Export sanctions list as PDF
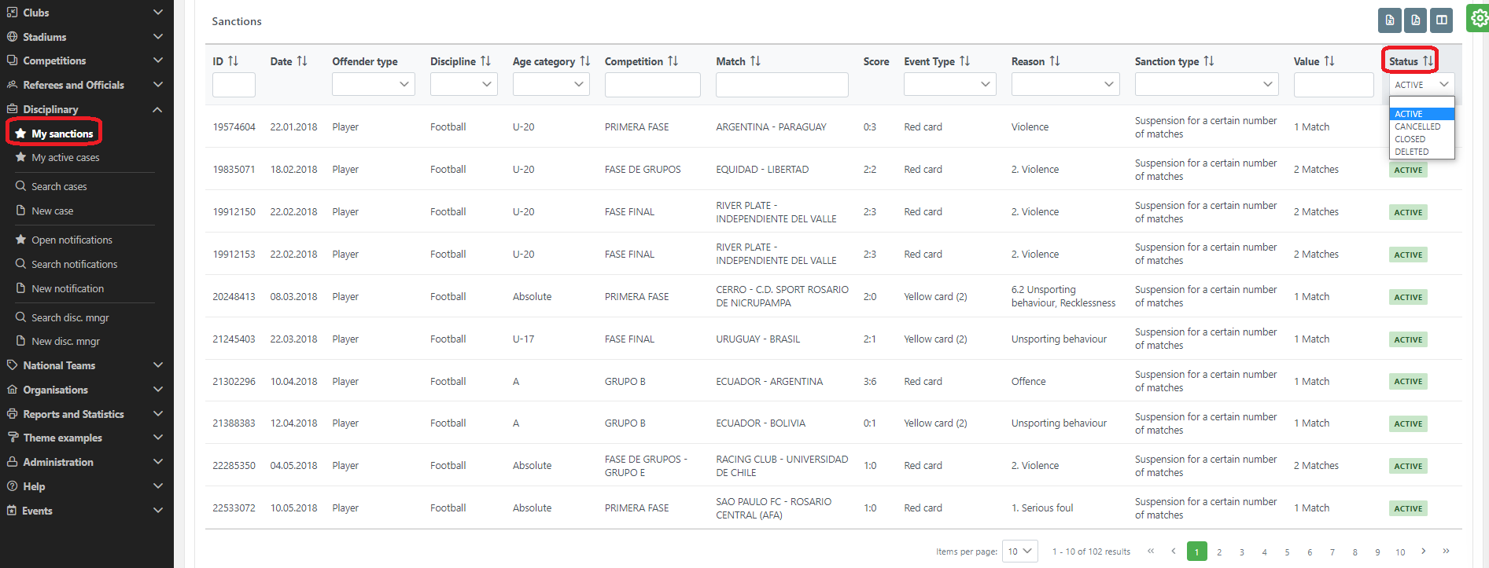Viewport: 1489px width, 568px height. pyautogui.click(x=1416, y=20)
